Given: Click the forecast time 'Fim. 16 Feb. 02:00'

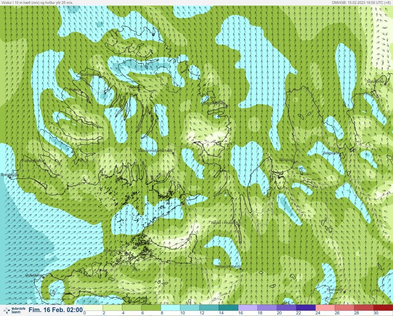Looking at the screenshot, I should pos(56,310).
